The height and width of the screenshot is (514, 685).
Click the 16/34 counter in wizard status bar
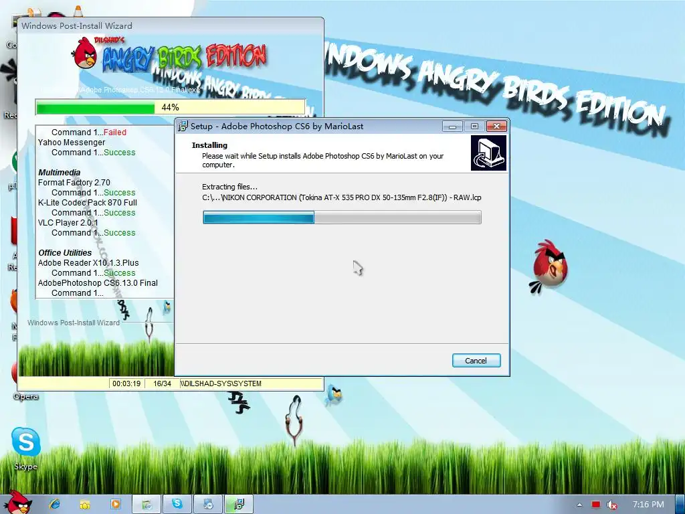[x=162, y=383]
